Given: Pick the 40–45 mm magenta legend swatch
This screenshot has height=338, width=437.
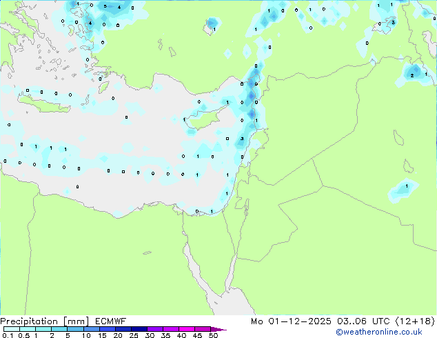Looking at the screenshot, I should [x=187, y=329].
